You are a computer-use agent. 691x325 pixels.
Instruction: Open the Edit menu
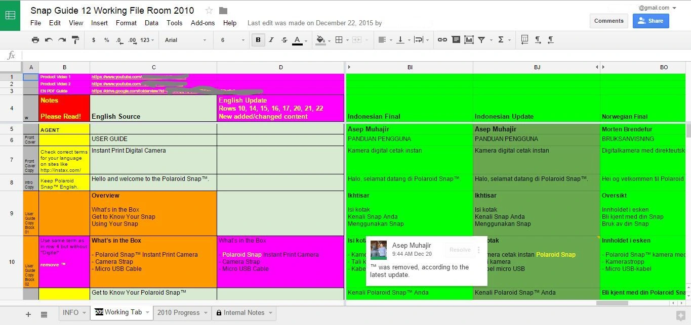(55, 23)
